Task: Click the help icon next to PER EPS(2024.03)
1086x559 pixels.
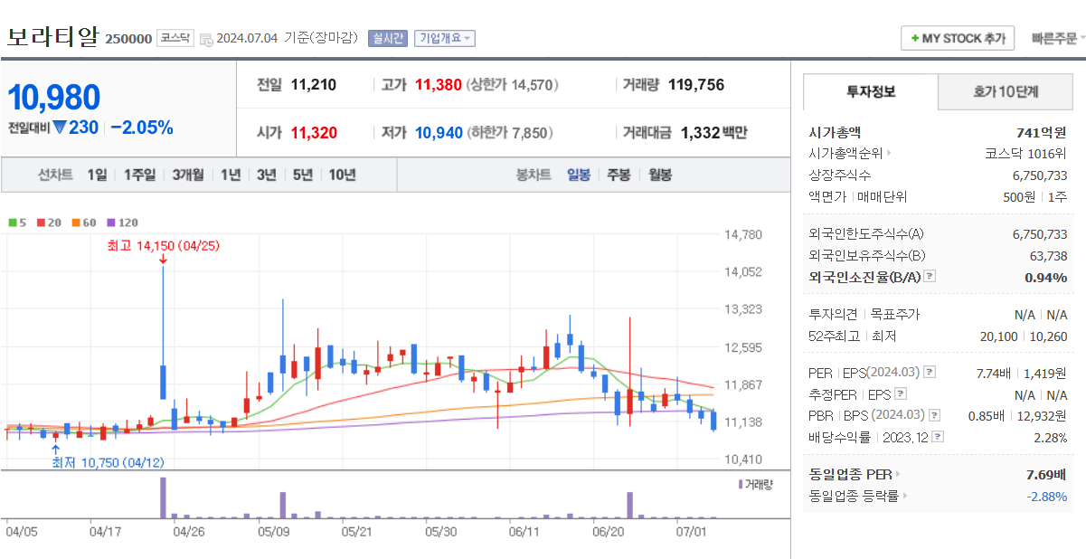Action: (x=930, y=373)
